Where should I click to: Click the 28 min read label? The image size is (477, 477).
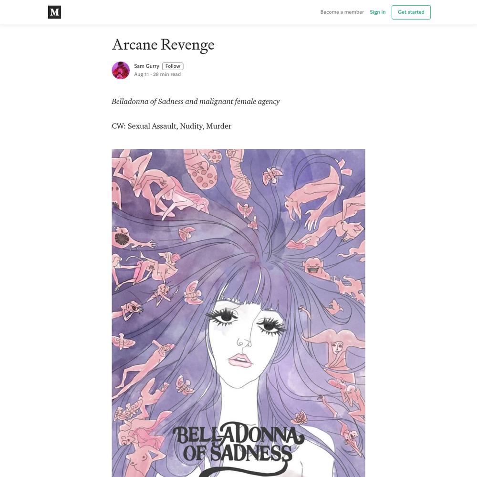tap(166, 74)
